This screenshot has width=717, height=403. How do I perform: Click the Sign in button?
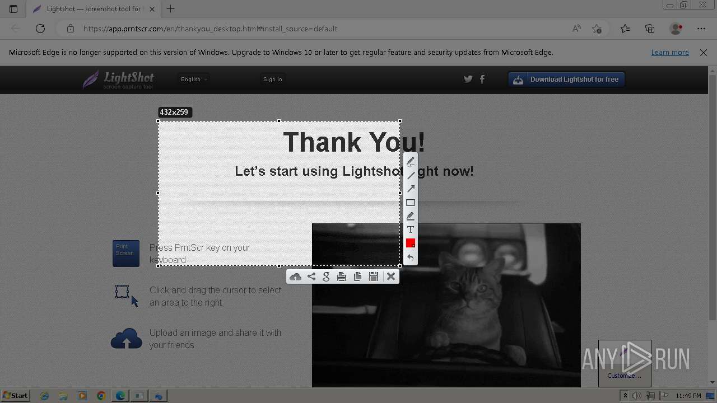pyautogui.click(x=273, y=79)
